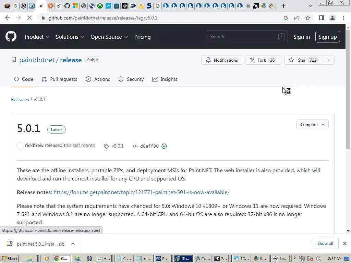Select the Pull requests tab
The width and height of the screenshot is (351, 263).
59,79
